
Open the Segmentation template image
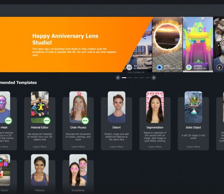155,107
